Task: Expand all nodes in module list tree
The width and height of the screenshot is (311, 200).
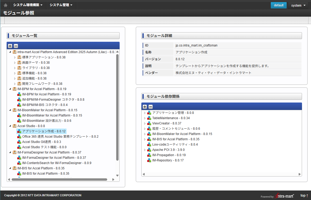Action: tap(10, 46)
